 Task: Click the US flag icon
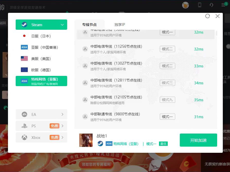click(x=24, y=58)
